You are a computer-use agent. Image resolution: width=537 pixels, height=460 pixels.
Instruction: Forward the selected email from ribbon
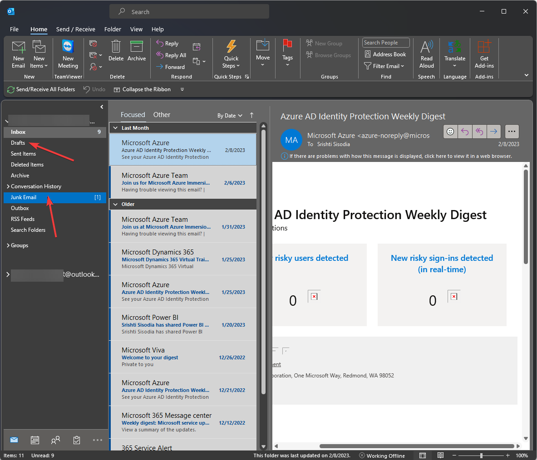click(x=171, y=67)
